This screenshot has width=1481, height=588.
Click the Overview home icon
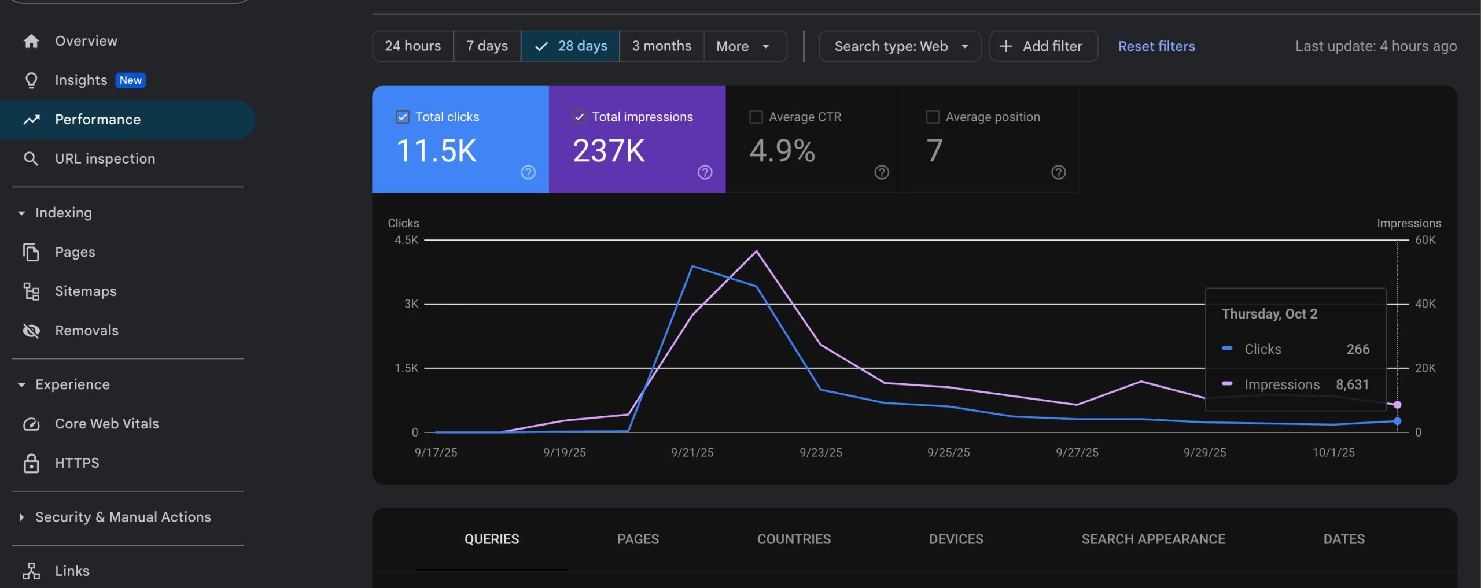(31, 41)
